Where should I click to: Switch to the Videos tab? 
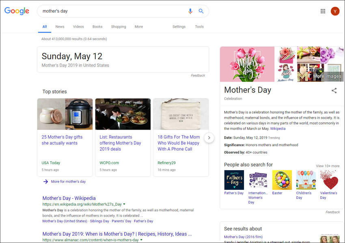click(x=78, y=27)
